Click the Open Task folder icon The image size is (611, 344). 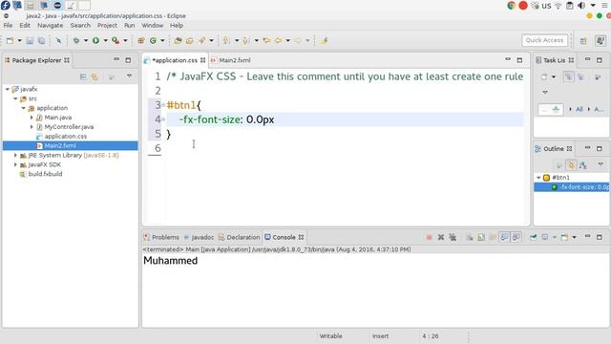coord(190,40)
